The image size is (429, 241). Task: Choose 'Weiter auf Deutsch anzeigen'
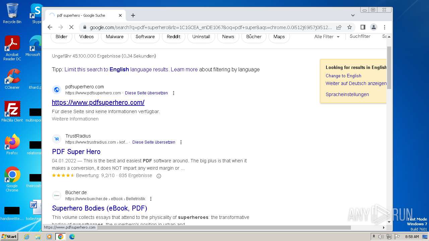pos(356,83)
